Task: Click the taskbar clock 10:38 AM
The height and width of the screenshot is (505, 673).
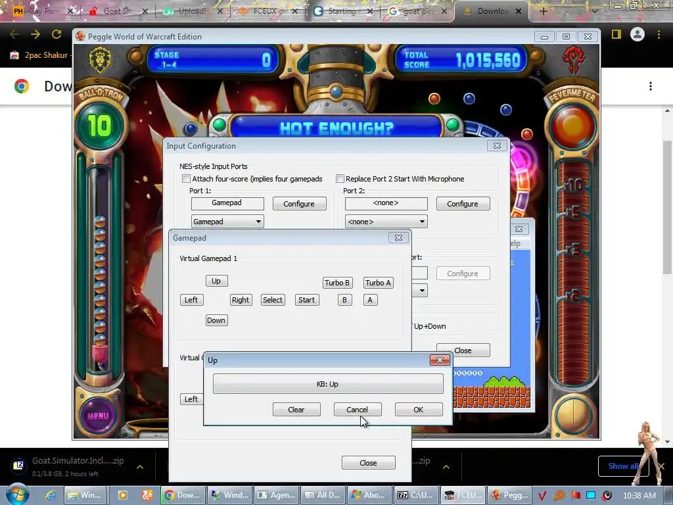Action: [x=639, y=496]
